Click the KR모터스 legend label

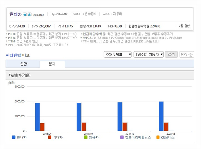(x=168, y=137)
